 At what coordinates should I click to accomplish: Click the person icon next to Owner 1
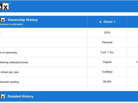click(100, 22)
